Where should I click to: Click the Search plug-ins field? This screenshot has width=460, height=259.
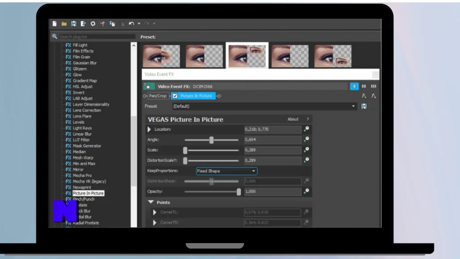pyautogui.click(x=97, y=36)
